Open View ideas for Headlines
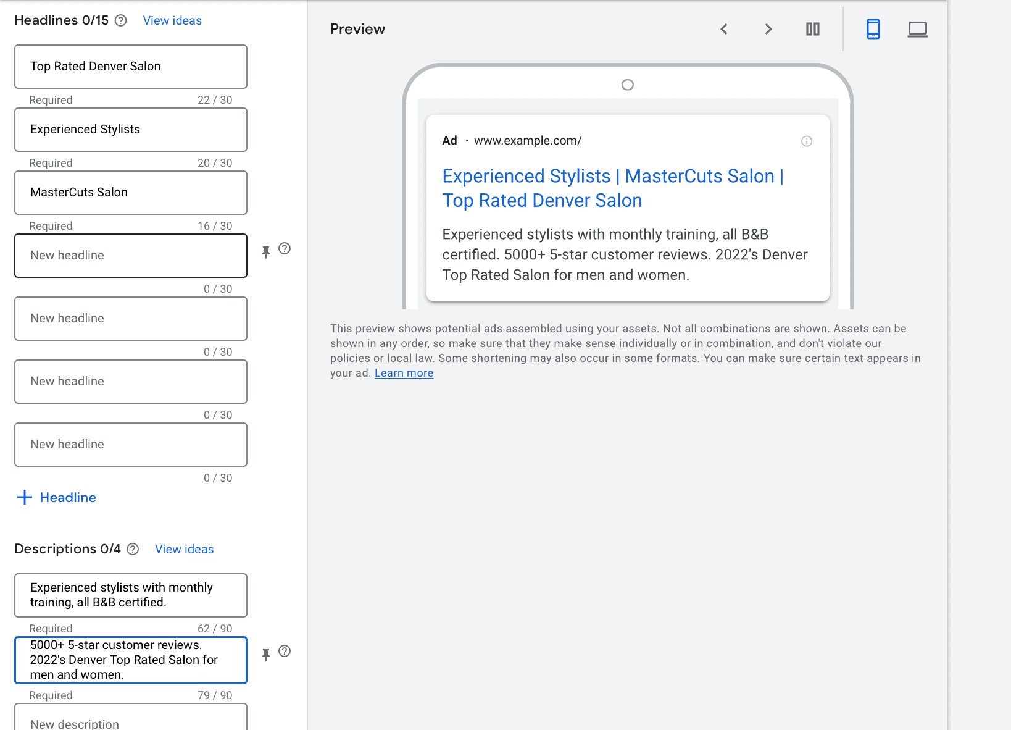Image resolution: width=1011 pixels, height=730 pixels. click(x=172, y=20)
